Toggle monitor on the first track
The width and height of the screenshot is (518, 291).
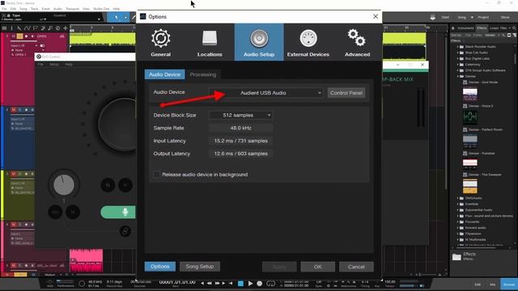(x=32, y=36)
